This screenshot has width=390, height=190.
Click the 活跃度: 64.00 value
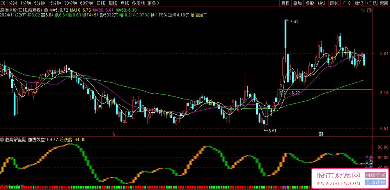point(73,139)
